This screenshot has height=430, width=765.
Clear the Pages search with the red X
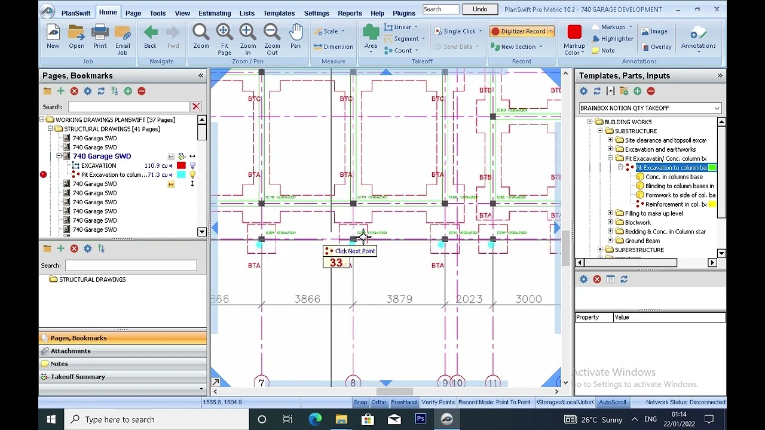pos(195,107)
